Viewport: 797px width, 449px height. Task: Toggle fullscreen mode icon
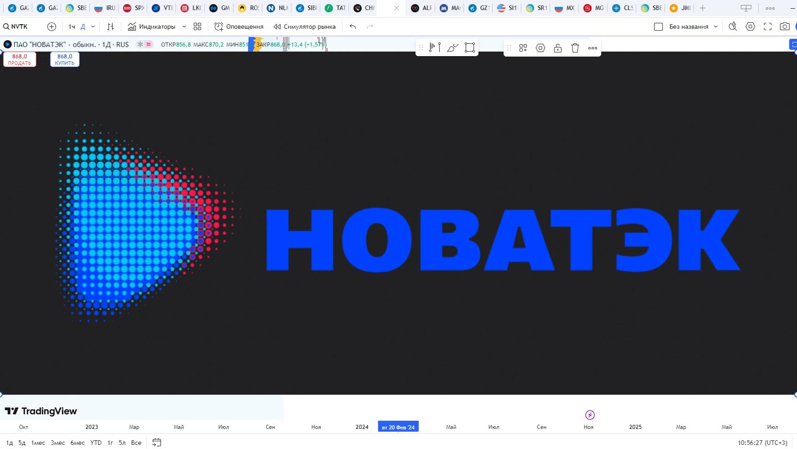pos(768,26)
